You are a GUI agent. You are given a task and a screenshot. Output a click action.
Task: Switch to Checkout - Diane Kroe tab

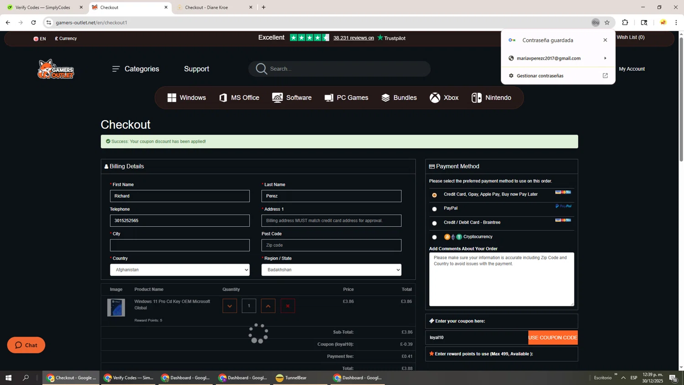(x=214, y=7)
